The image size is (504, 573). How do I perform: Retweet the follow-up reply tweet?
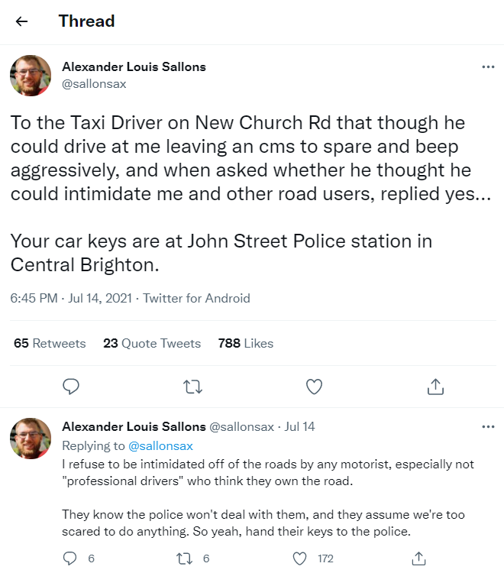[183, 558]
